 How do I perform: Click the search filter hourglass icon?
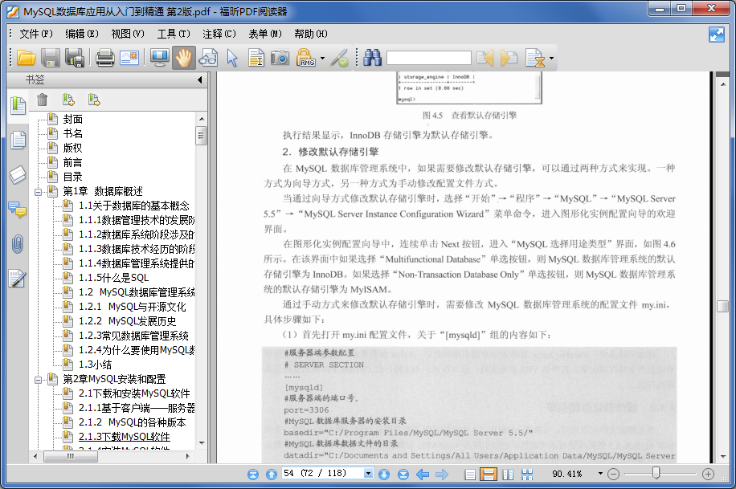pyautogui.click(x=536, y=58)
